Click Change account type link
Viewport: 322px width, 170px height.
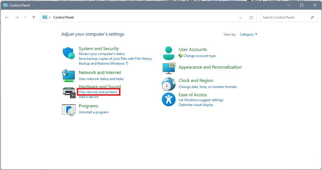click(x=199, y=56)
